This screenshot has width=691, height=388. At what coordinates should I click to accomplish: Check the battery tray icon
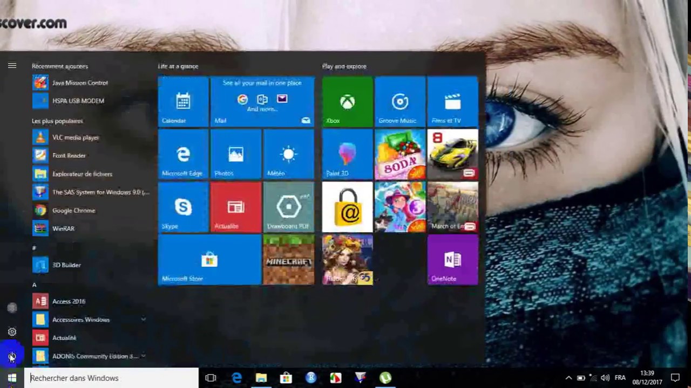click(x=581, y=378)
